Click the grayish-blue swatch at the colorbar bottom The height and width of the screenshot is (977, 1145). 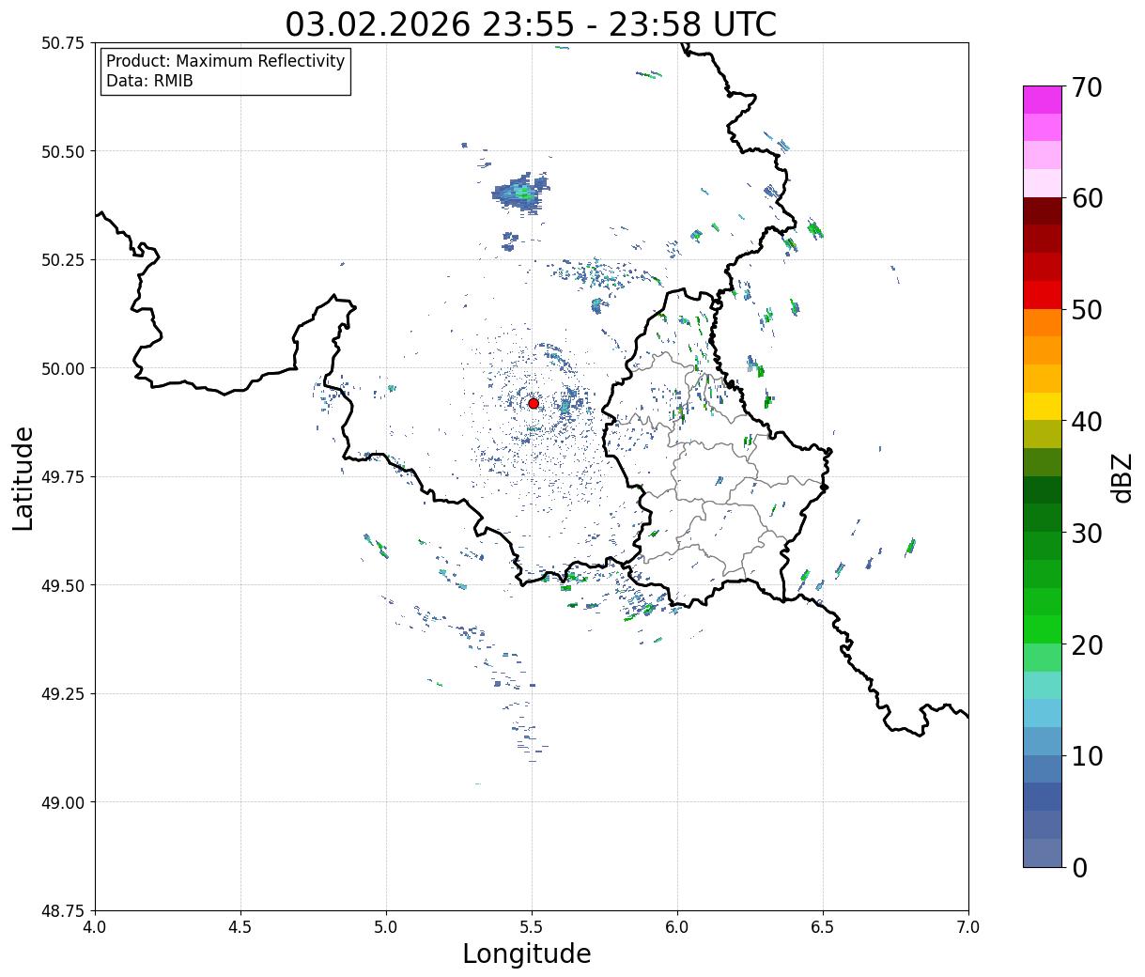click(1043, 852)
